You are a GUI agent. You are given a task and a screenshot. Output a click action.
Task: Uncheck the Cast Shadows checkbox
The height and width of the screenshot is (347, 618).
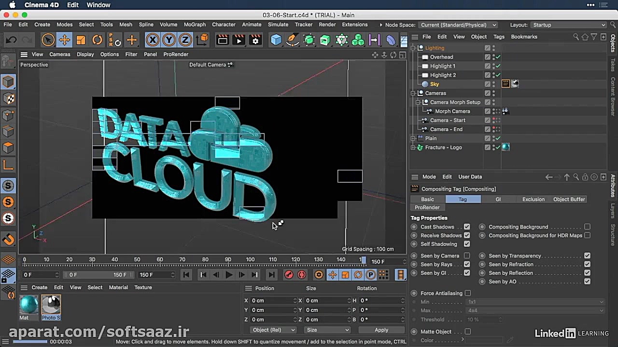tap(466, 227)
